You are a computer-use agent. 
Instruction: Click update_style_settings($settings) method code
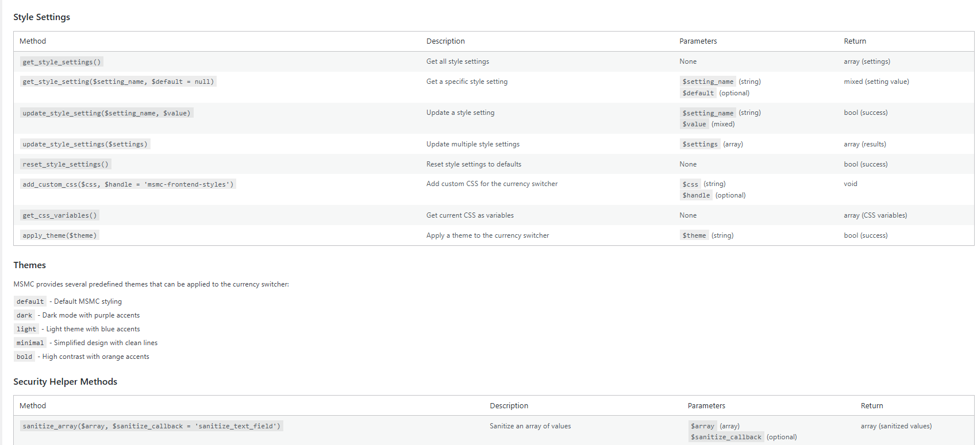tap(85, 144)
